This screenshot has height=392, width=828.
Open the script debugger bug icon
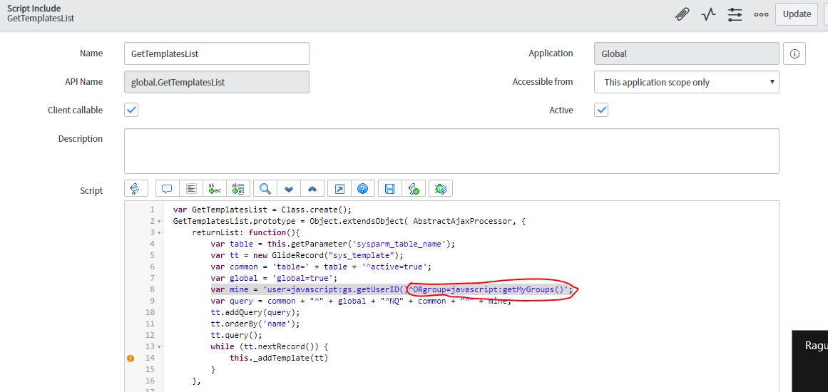[x=441, y=188]
